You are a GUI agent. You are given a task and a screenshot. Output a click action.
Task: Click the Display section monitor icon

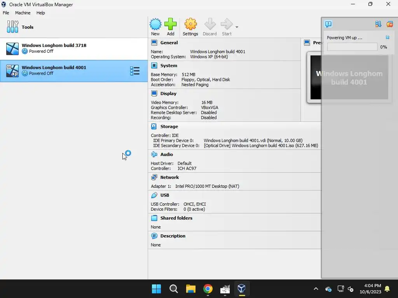[x=154, y=94]
